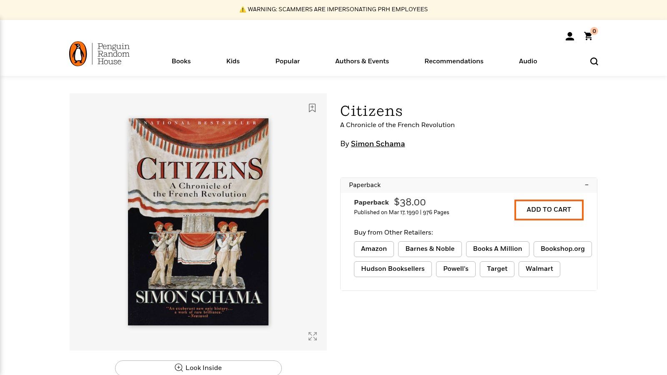Click the search magnifier icon
Viewport: 667px width, 375px height.
coord(594,61)
